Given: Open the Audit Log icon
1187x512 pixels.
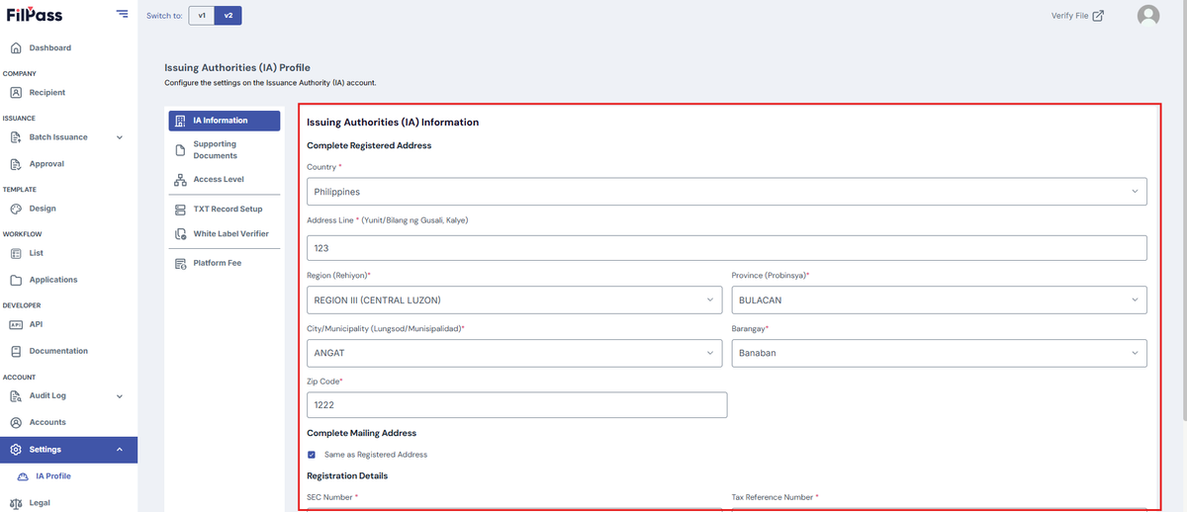Looking at the screenshot, I should [16, 396].
